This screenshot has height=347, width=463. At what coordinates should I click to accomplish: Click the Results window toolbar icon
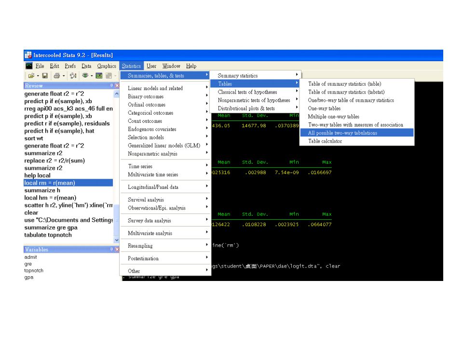click(x=99, y=76)
